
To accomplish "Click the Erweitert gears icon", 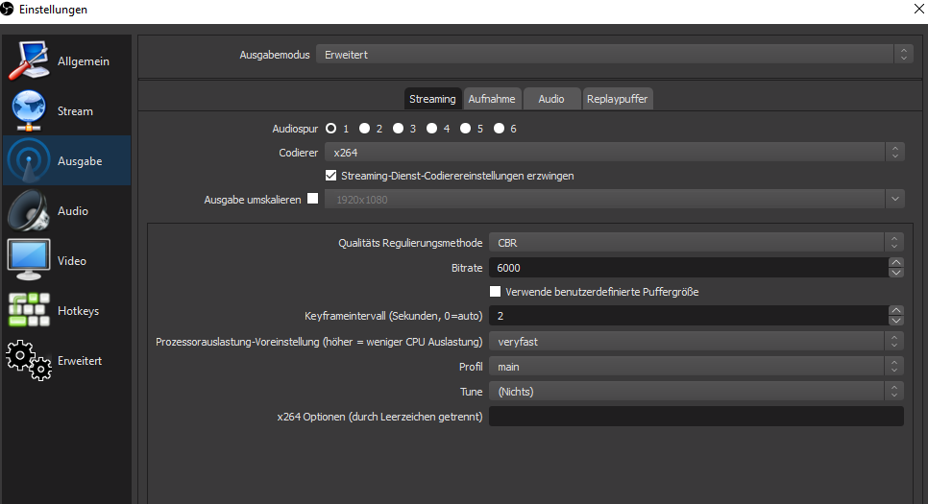I will pyautogui.click(x=29, y=361).
